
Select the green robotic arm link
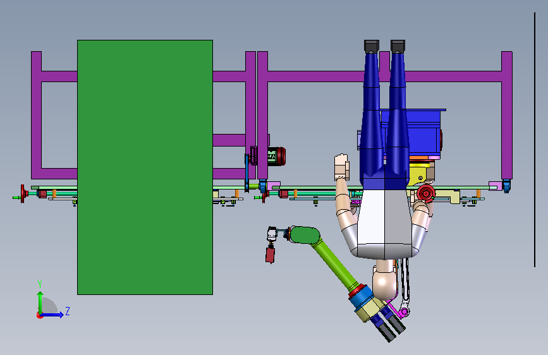click(x=334, y=265)
